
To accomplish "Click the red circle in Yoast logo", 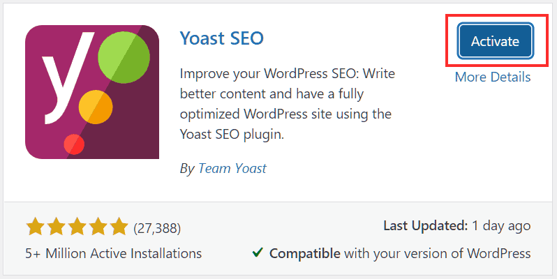I will click(74, 144).
